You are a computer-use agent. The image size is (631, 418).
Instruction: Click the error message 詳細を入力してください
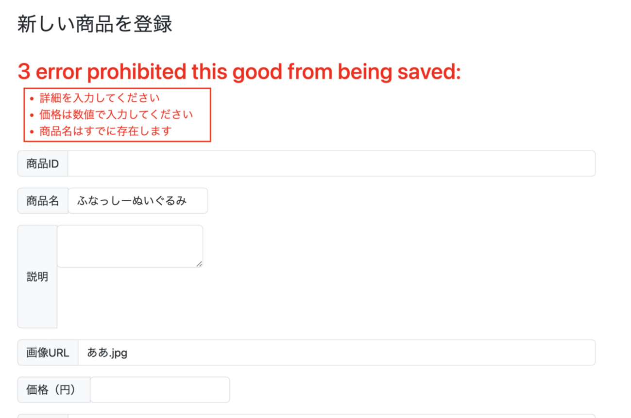[100, 98]
